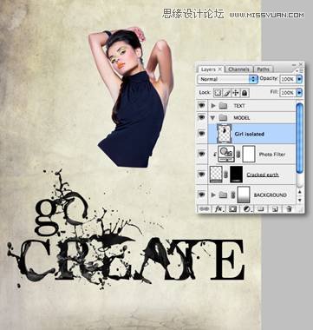The width and height of the screenshot is (313, 330).
Task: Click the BACKGROUND group mask link chain
Action: coord(233,195)
